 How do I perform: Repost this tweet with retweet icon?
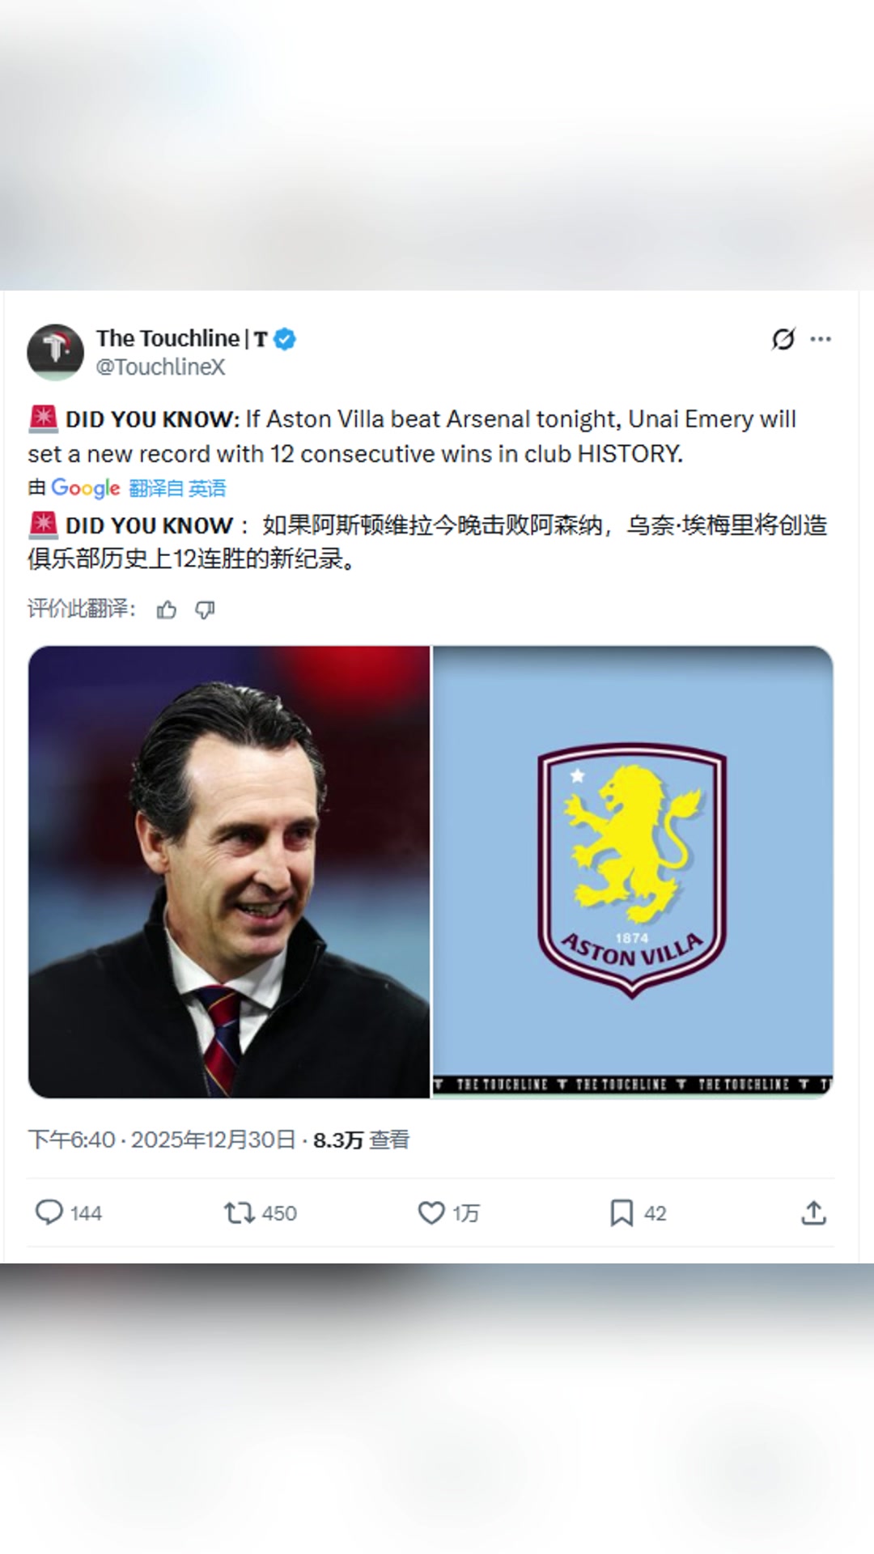[x=240, y=1212]
